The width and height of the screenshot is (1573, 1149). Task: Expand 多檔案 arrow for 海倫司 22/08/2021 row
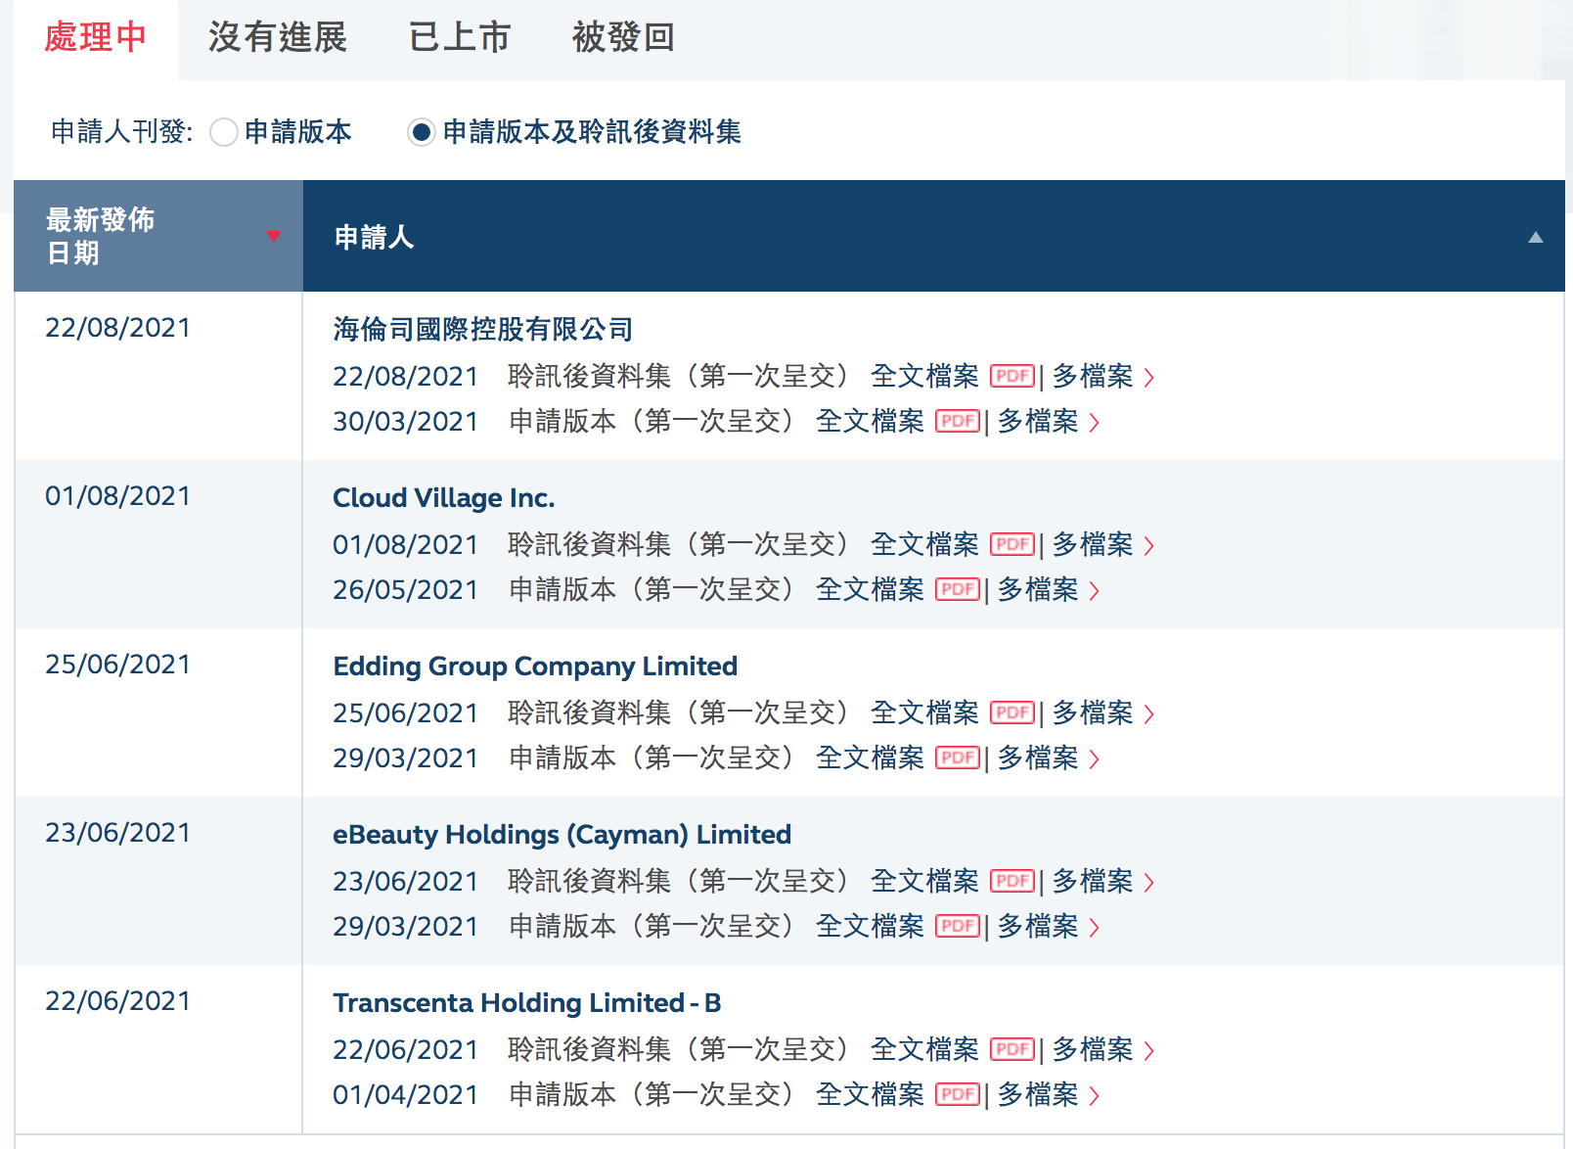pyautogui.click(x=1149, y=378)
